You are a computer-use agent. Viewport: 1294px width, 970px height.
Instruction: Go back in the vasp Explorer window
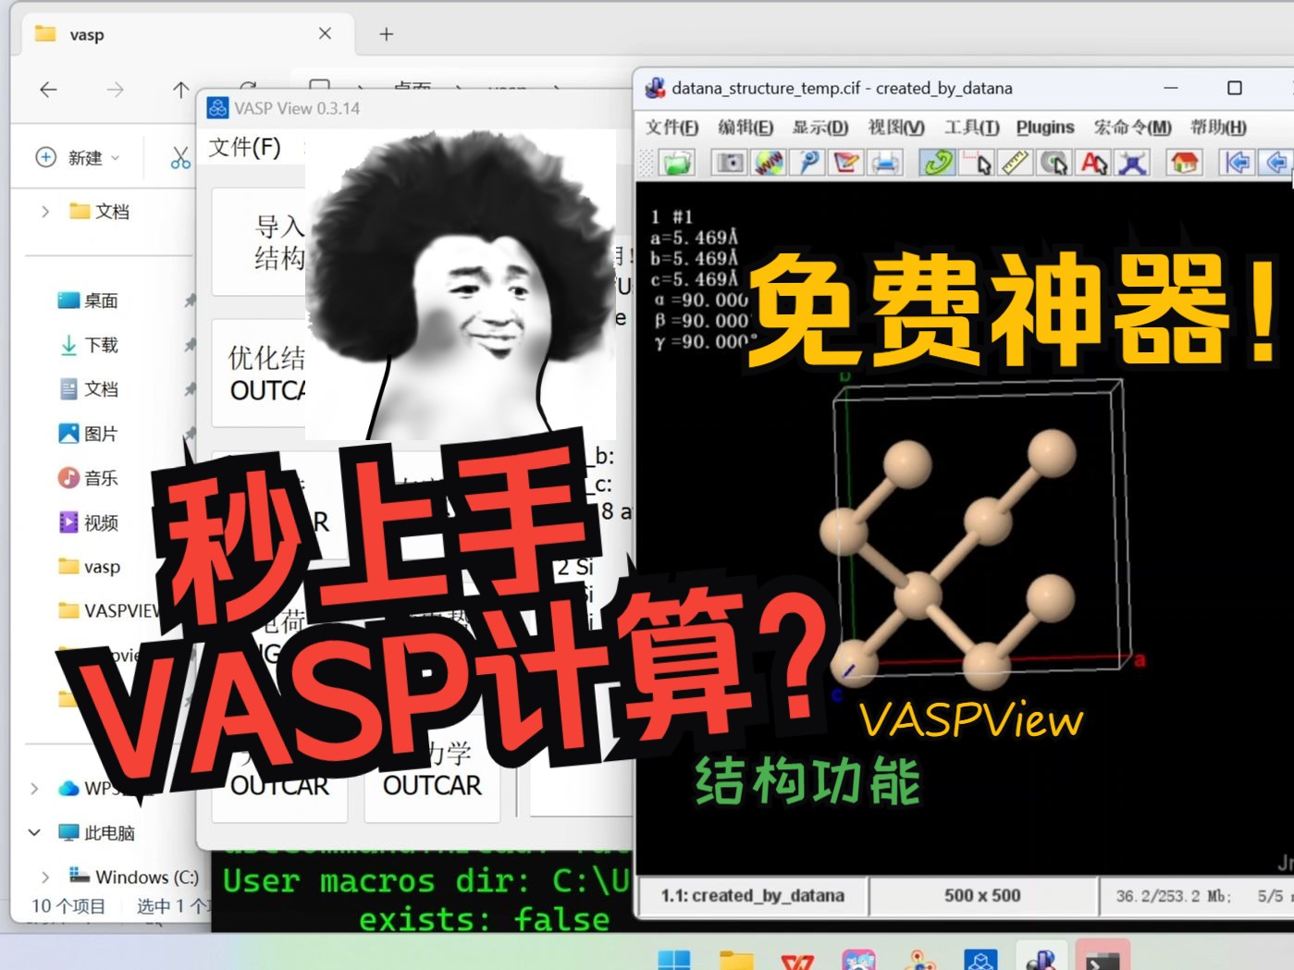(x=48, y=90)
